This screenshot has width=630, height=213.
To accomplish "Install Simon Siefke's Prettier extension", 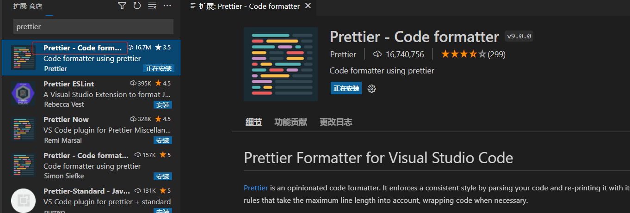I will [163, 176].
